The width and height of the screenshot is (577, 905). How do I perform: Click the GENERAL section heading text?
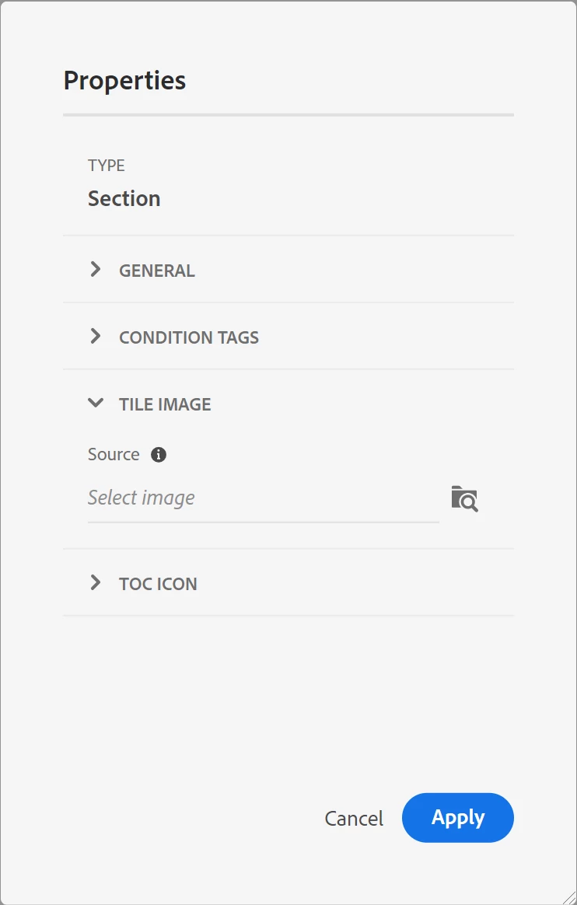(x=156, y=271)
